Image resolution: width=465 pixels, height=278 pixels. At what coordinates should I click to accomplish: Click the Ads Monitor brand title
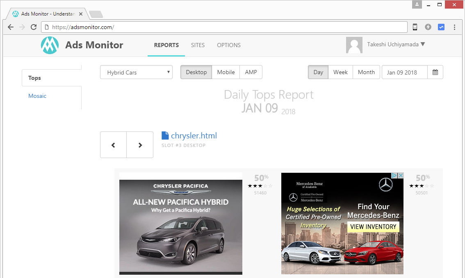(94, 45)
